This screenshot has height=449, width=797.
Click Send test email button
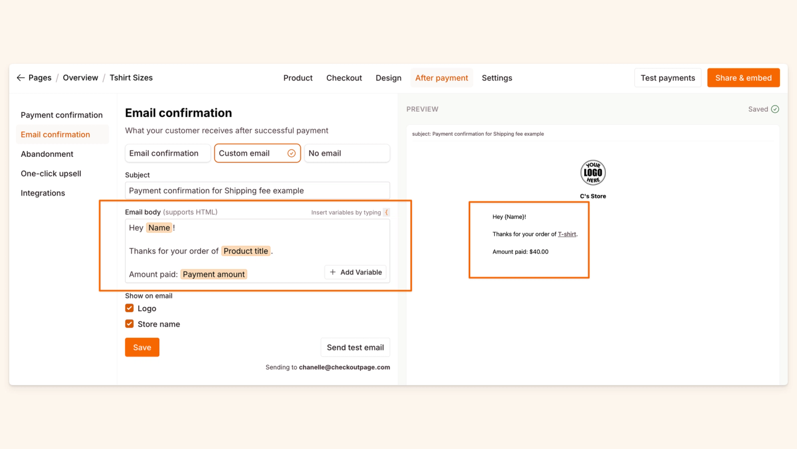click(355, 348)
